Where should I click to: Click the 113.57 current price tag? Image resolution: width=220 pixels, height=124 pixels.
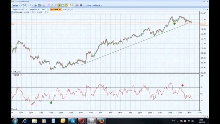click(204, 24)
